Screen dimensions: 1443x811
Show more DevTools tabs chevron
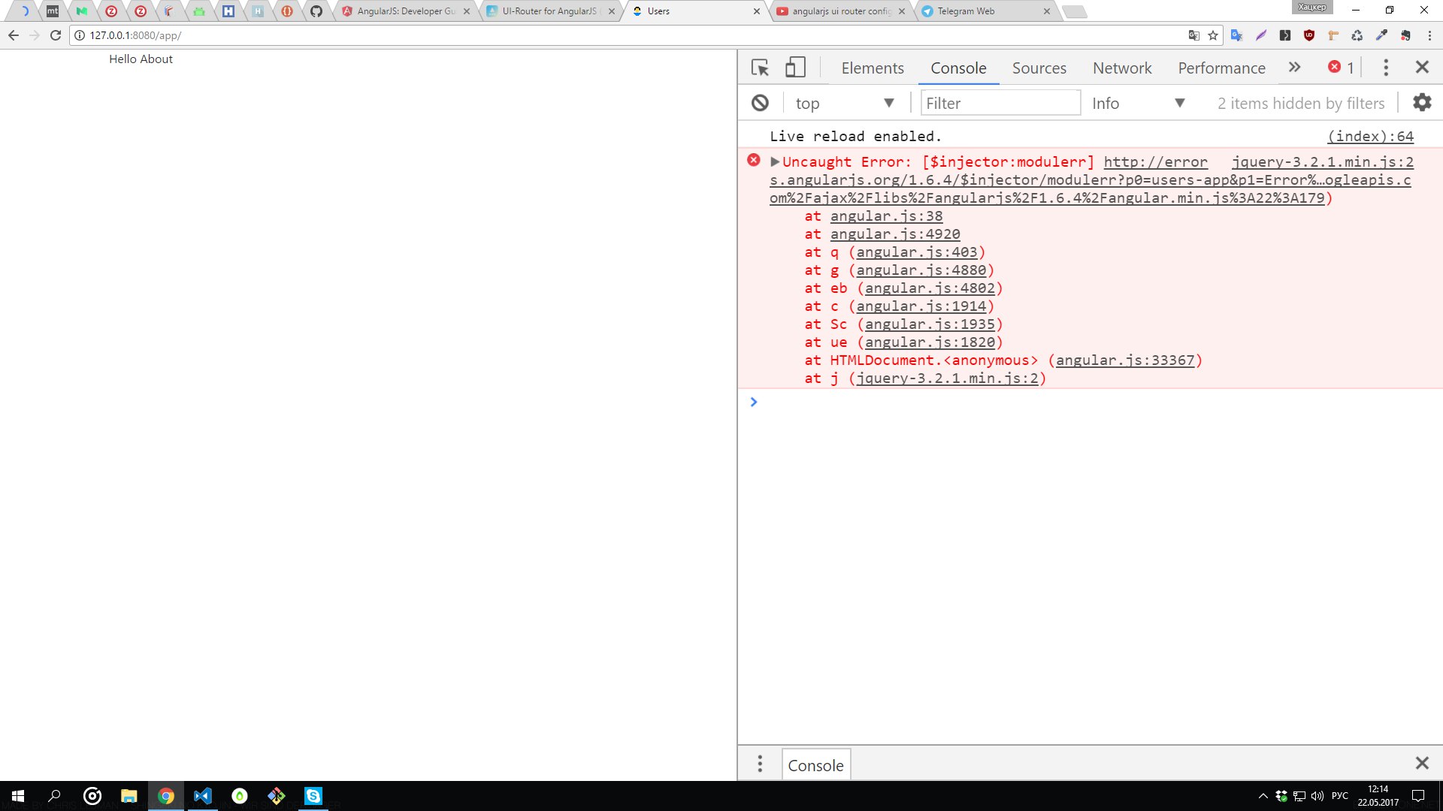pos(1294,68)
